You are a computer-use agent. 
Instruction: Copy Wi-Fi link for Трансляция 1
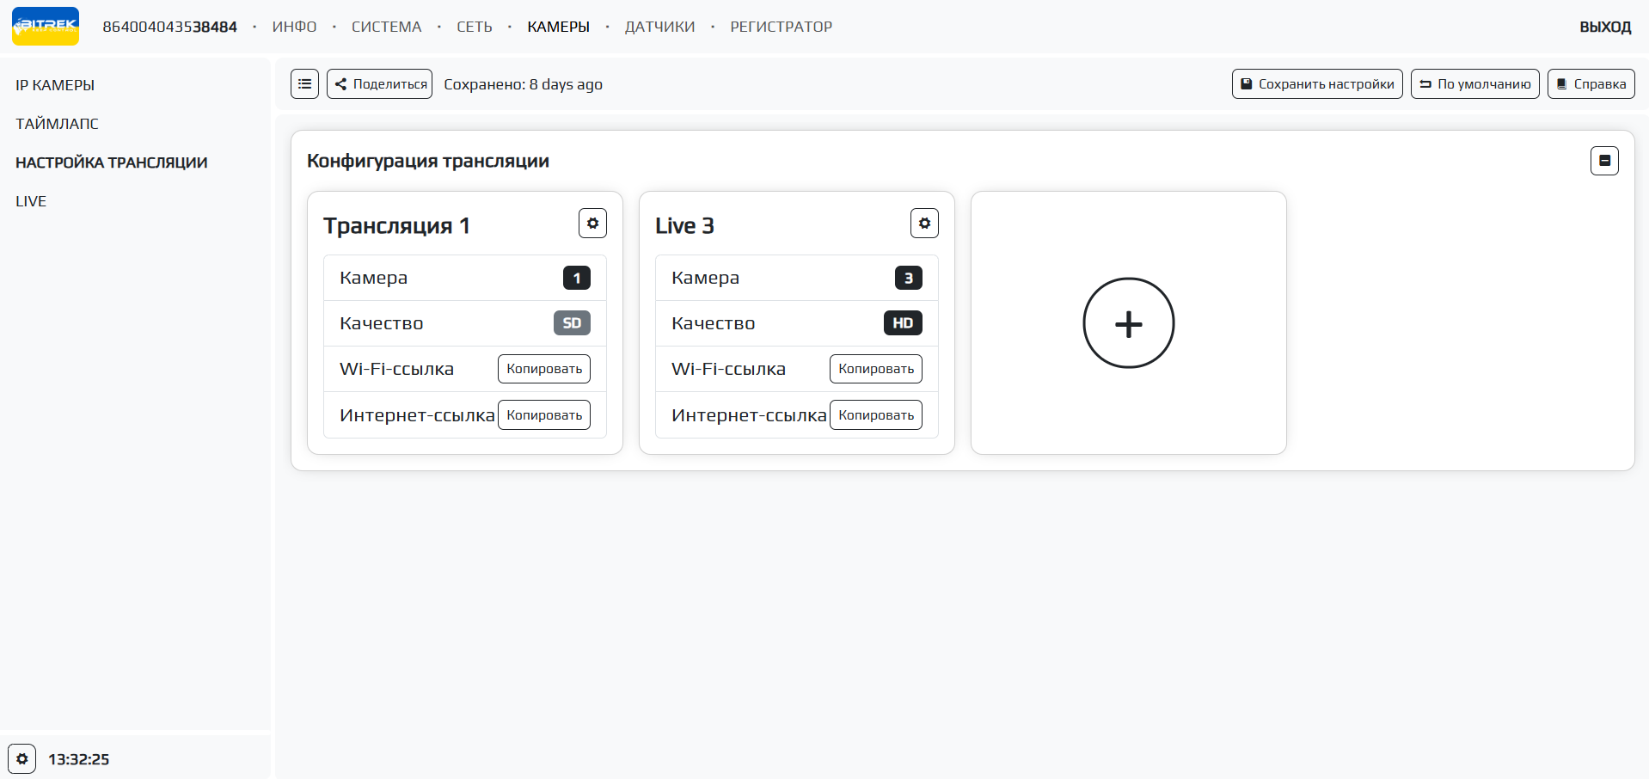click(x=544, y=369)
